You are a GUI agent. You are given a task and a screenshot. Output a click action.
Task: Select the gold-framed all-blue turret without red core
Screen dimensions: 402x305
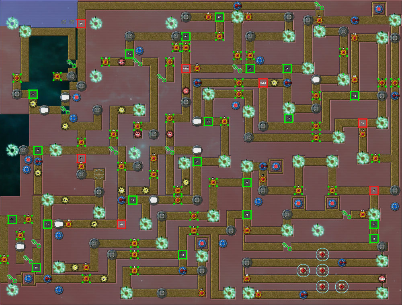28,279
